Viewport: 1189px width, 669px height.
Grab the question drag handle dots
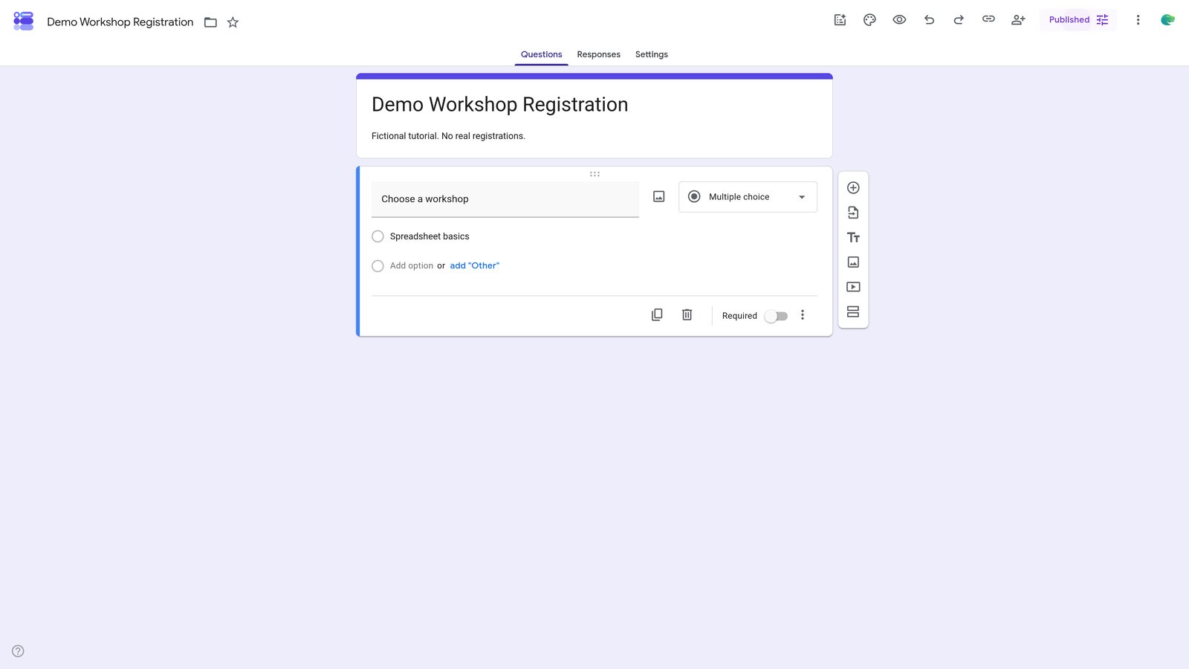tap(594, 174)
